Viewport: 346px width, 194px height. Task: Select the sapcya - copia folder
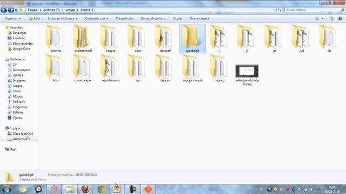tap(192, 68)
